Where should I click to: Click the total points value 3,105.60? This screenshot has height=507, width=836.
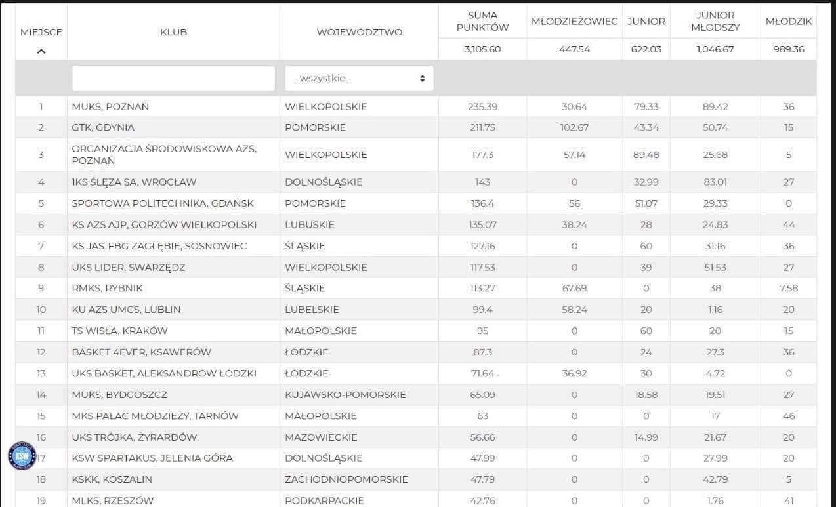click(x=482, y=49)
